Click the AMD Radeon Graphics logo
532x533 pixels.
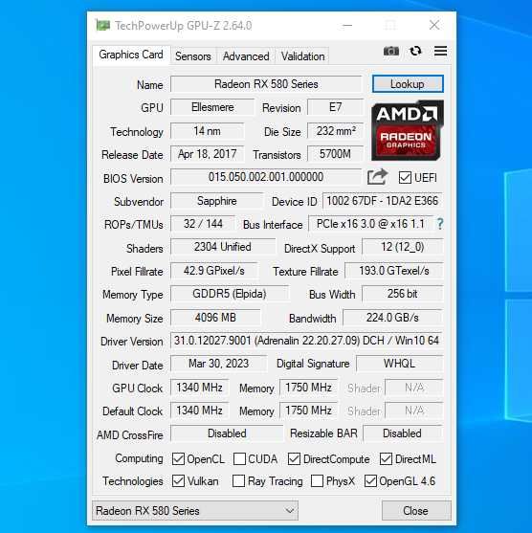pos(408,130)
